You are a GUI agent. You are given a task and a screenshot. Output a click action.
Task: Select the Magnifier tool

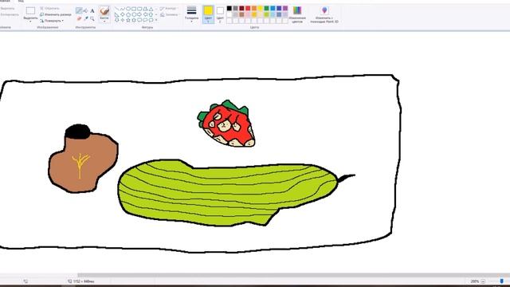pos(92,18)
